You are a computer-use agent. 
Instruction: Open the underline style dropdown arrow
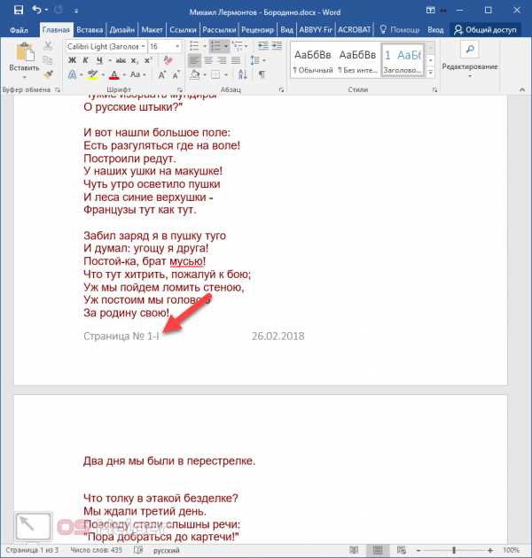point(110,61)
